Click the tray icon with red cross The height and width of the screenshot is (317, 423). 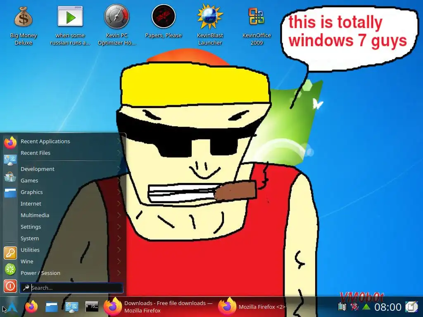click(354, 307)
